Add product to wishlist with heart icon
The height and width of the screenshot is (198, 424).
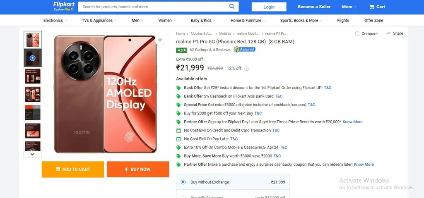click(x=160, y=40)
